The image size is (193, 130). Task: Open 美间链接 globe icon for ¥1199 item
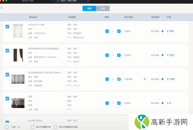click(162, 79)
